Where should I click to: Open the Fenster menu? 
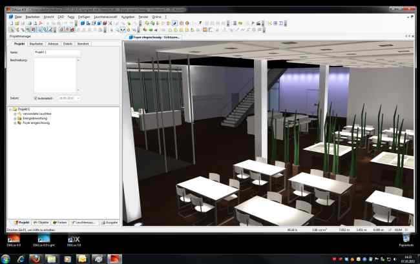(x=143, y=17)
